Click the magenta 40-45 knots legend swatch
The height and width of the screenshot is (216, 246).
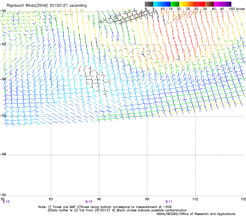point(218,4)
